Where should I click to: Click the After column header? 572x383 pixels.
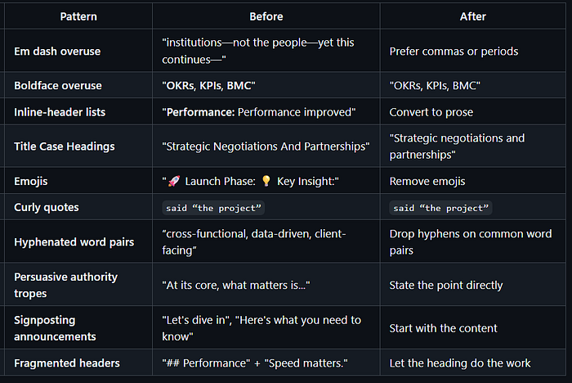click(x=474, y=16)
